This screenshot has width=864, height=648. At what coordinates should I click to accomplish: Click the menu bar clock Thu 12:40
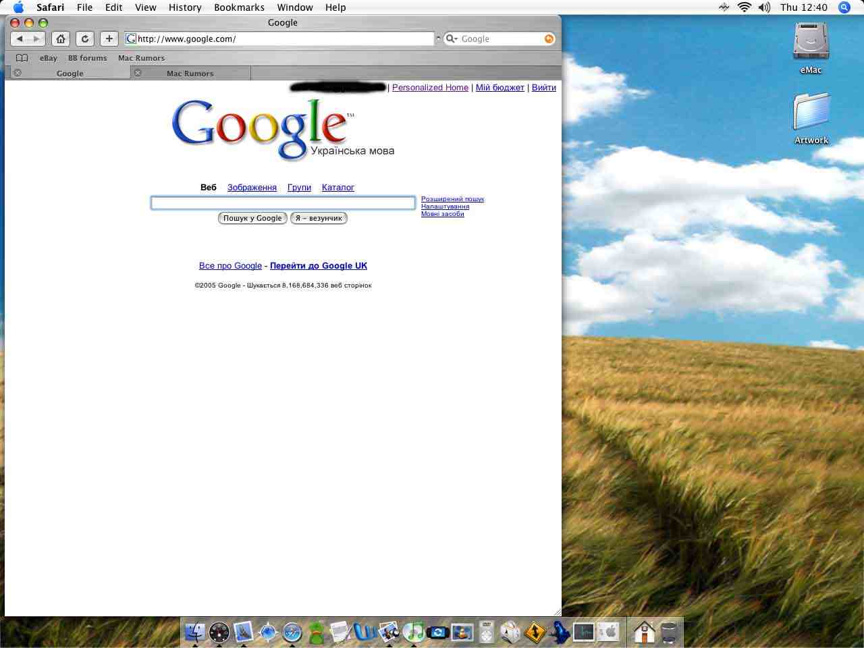pos(803,7)
